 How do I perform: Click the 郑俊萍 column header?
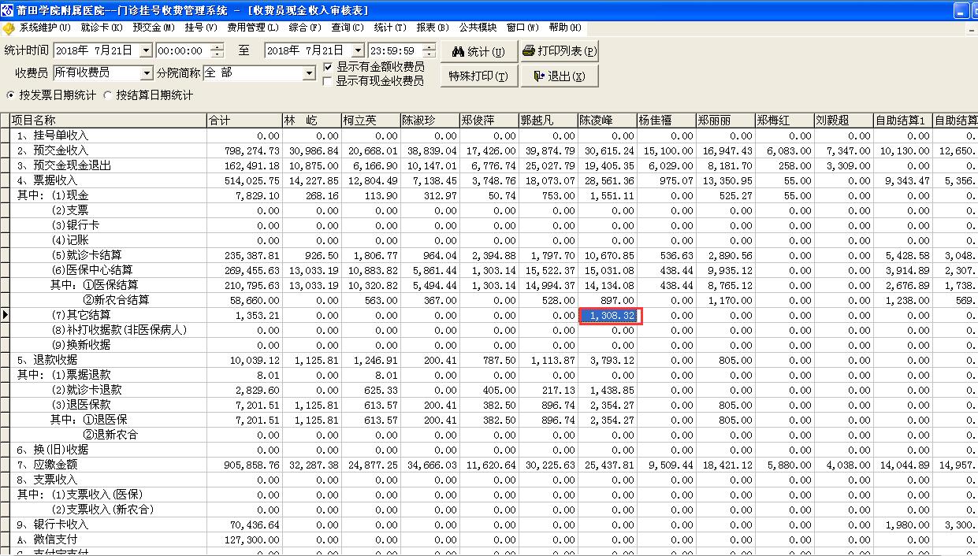489,120
